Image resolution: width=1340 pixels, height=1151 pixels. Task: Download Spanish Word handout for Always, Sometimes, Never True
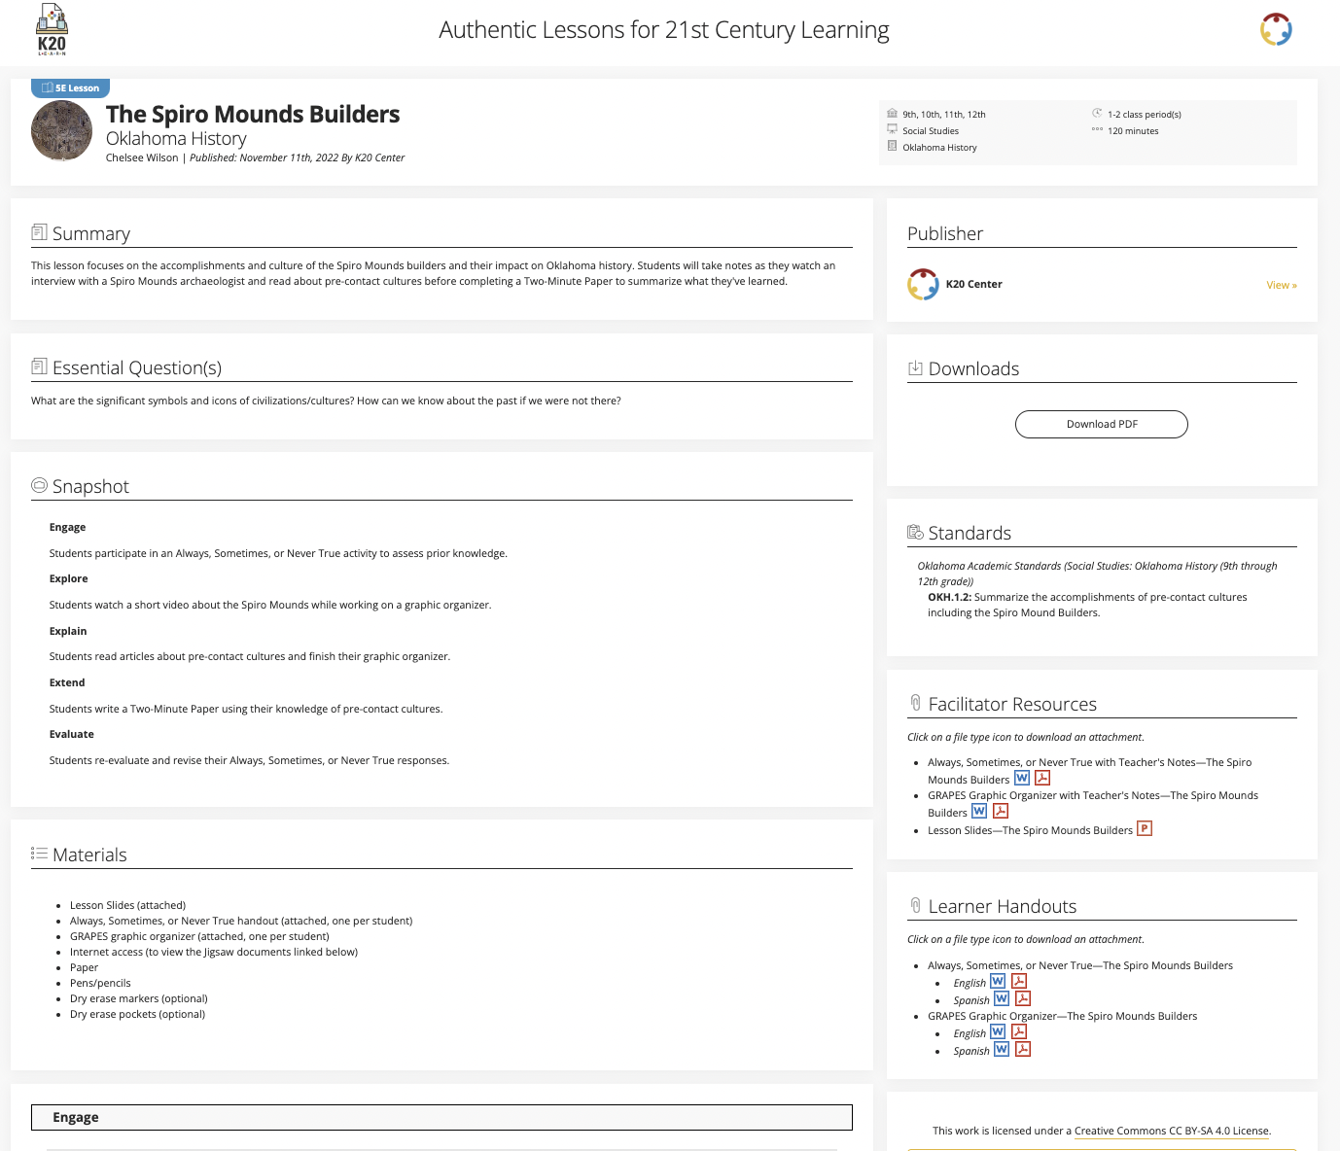(x=1002, y=999)
